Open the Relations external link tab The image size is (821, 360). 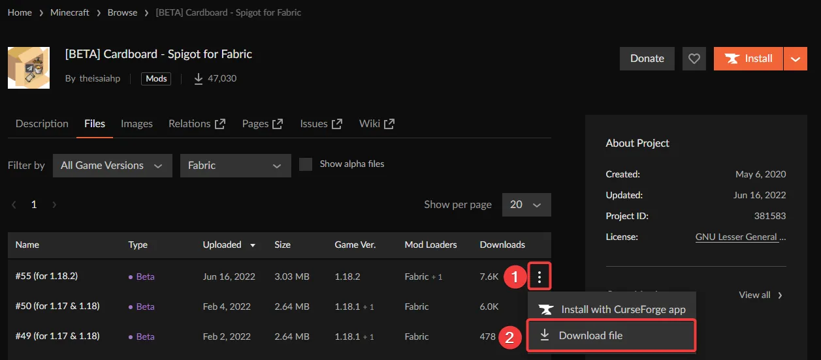pyautogui.click(x=197, y=124)
